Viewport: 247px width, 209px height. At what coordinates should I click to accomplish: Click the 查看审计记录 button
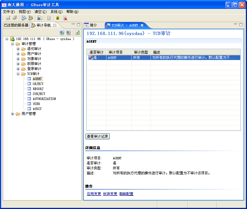[97, 136]
